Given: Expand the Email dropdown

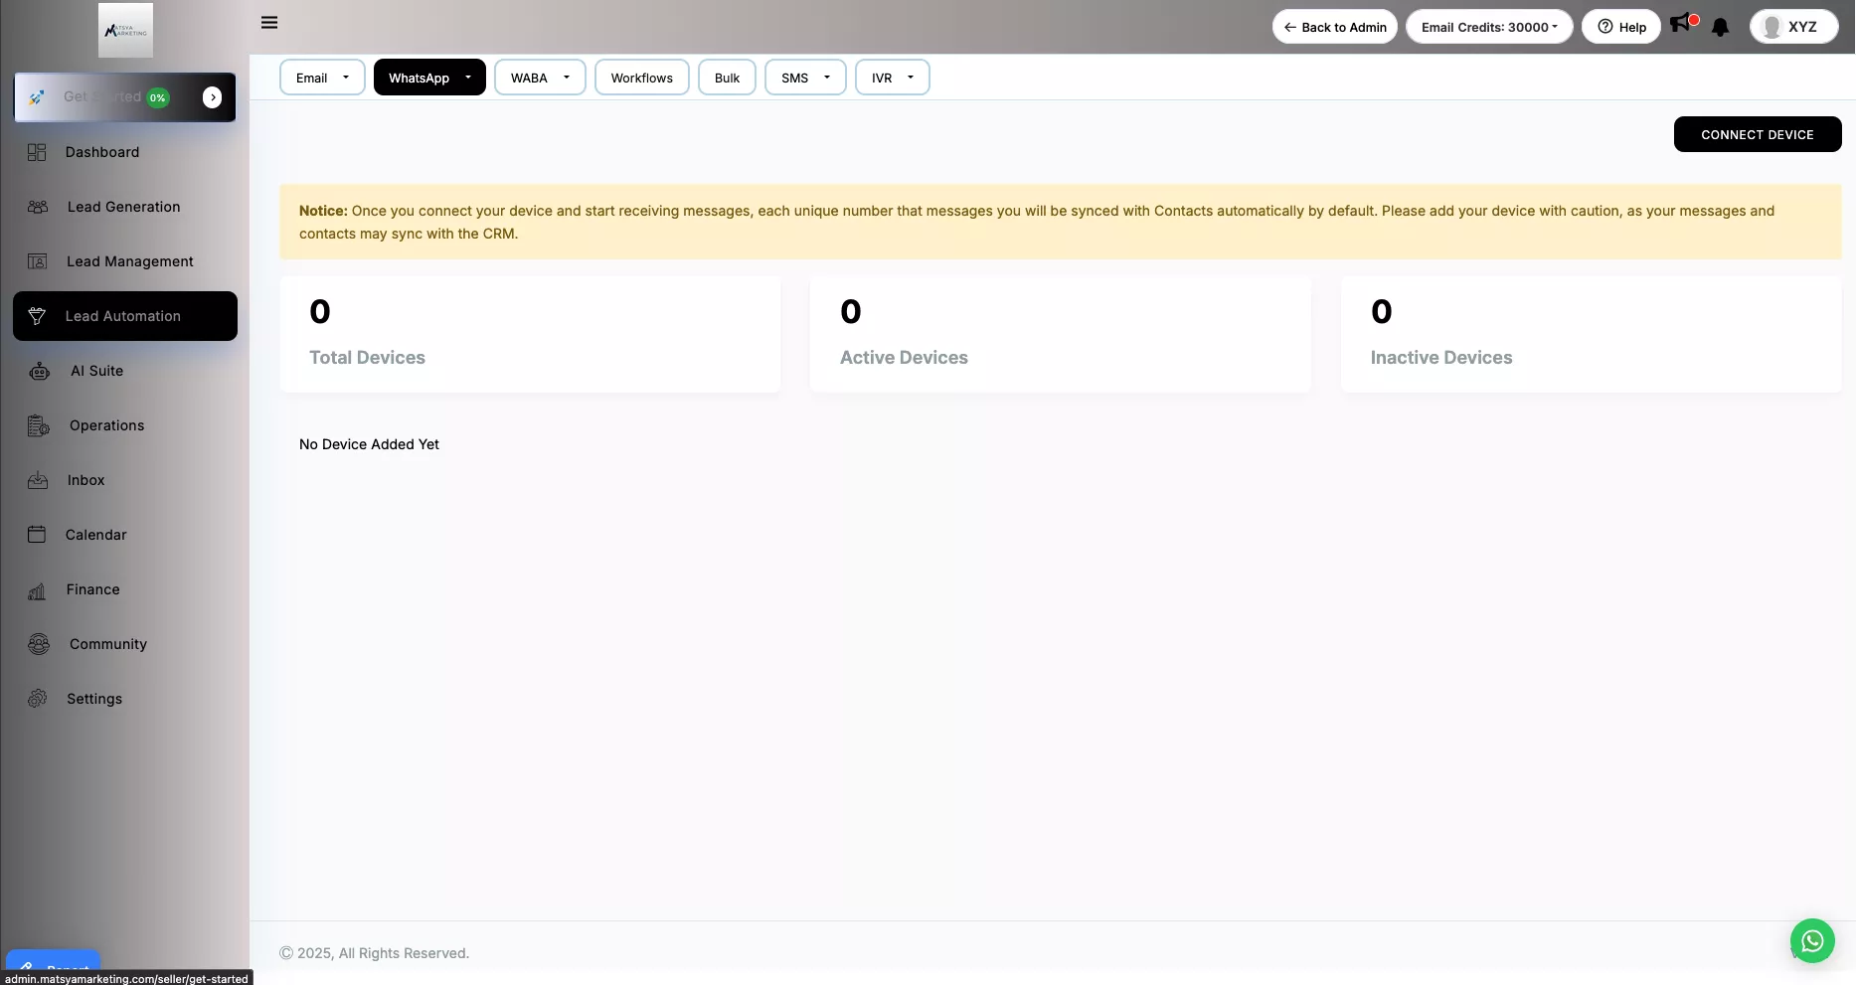Looking at the screenshot, I should click(322, 78).
